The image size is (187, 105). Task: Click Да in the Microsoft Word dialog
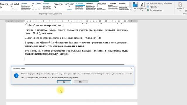(x=64, y=82)
